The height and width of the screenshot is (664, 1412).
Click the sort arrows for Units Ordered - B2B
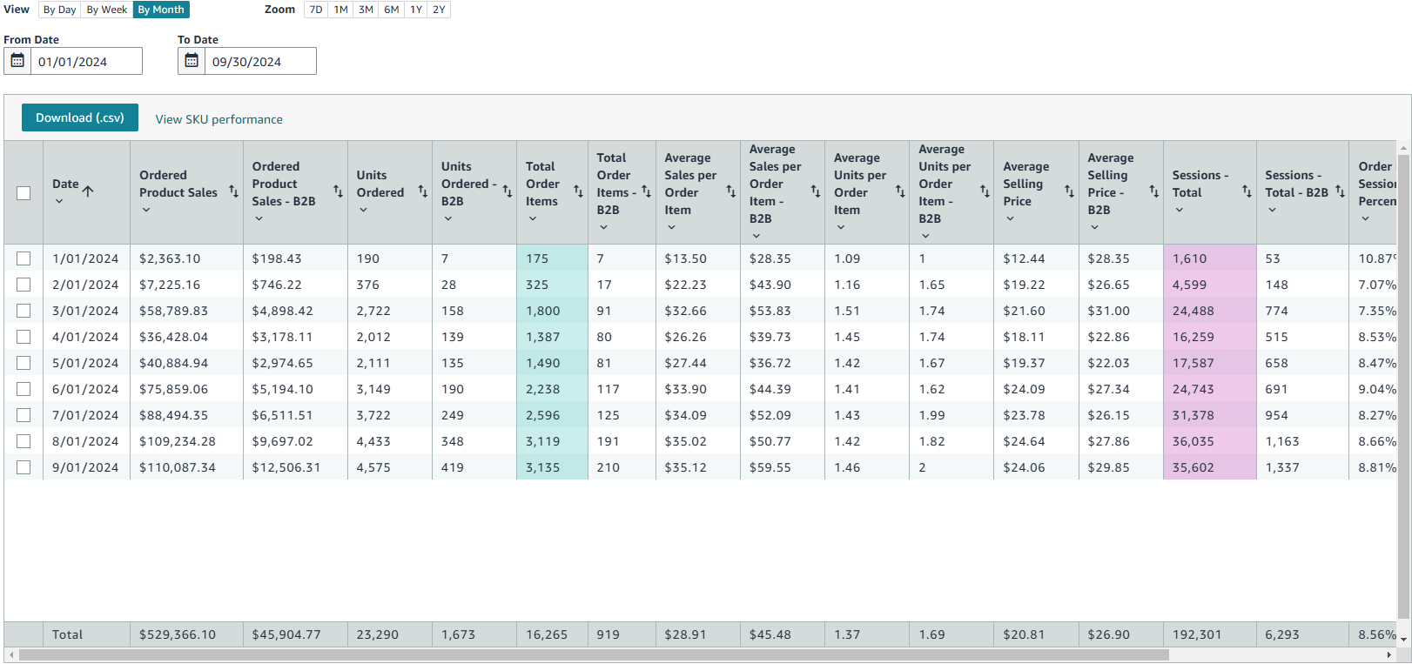click(x=507, y=191)
